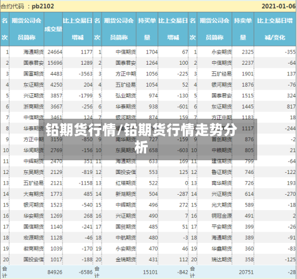This screenshot has height=279, width=297.
Task: Click the total volume "84926"
Action: click(55, 272)
